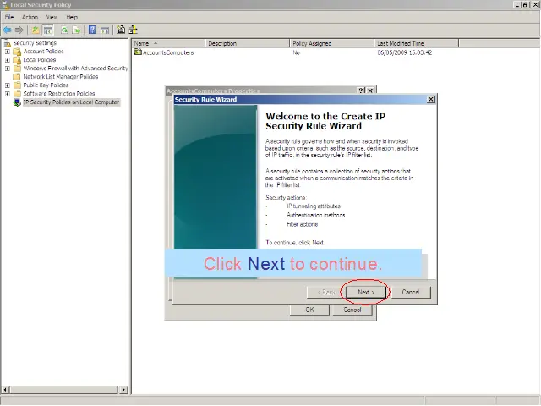Expand the Local Policies tree node
541x406 pixels.
(8, 60)
